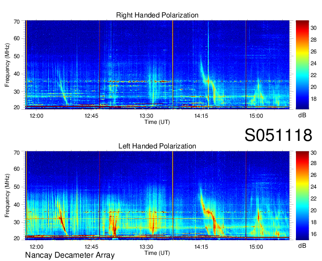Click the 20 MHz tick on Left Handed frequency axis
This screenshot has width=322, height=261.
[17, 238]
